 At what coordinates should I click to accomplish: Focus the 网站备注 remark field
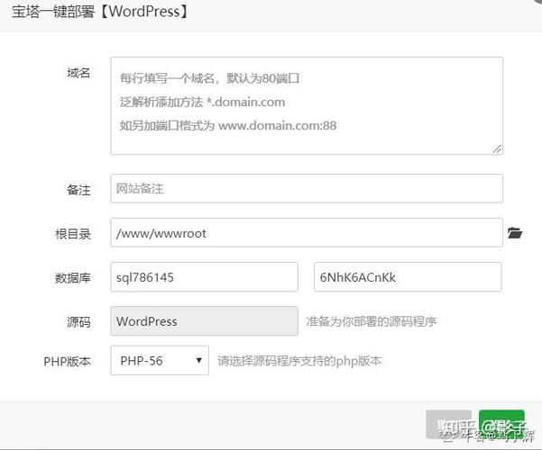307,188
